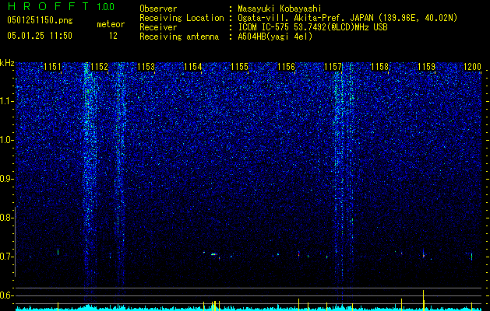490x311 pixels.
Task: Click the 1158 time marker
Action: [379, 67]
